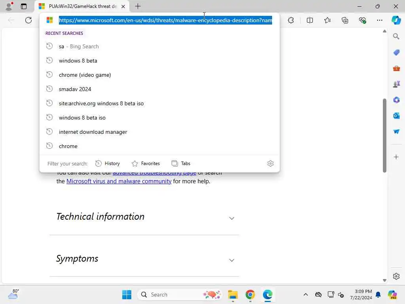This screenshot has width=405, height=304.
Task: Open File Explorer from taskbar
Action: coord(233,294)
